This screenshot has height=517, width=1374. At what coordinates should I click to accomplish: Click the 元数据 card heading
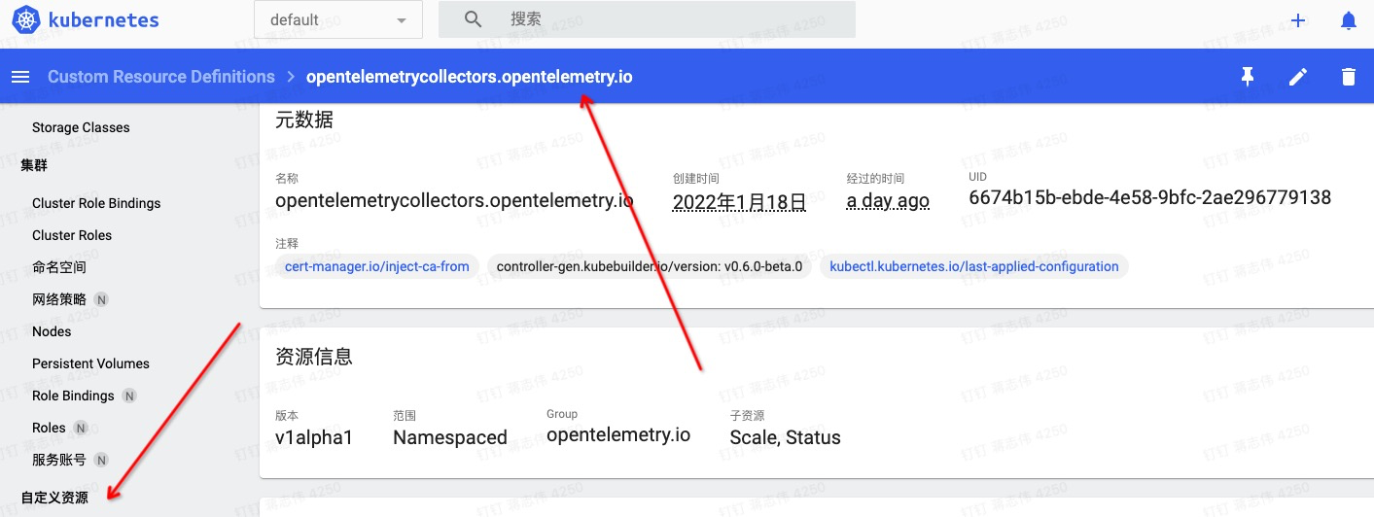pos(304,120)
